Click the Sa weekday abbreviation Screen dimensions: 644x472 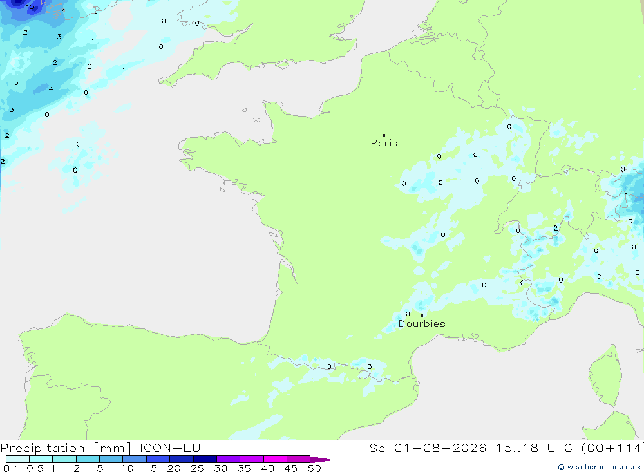point(377,448)
